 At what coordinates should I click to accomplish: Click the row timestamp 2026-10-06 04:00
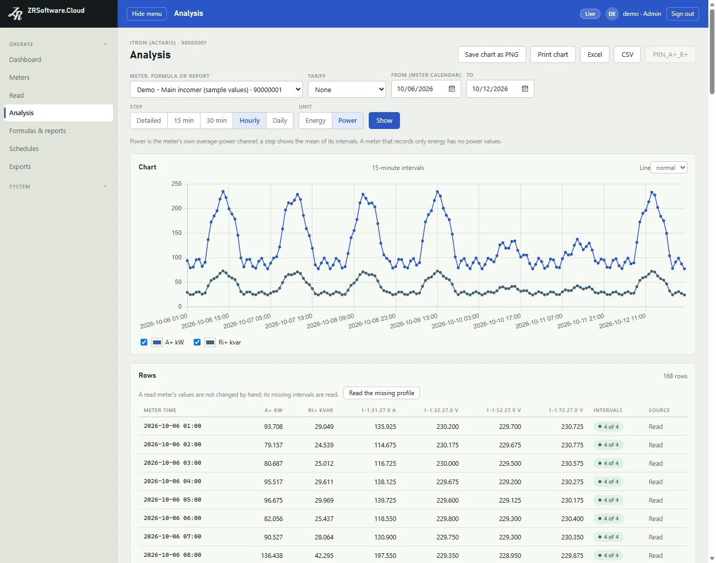pyautogui.click(x=172, y=482)
